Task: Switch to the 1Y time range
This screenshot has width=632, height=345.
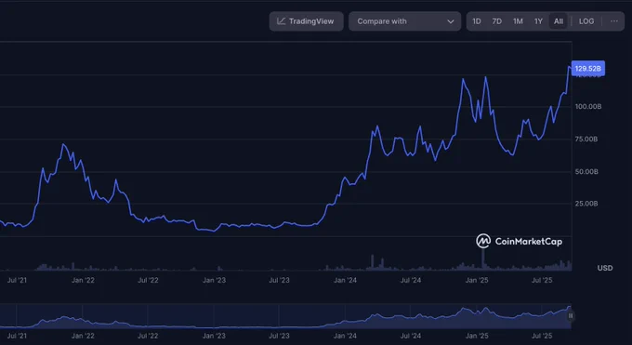Action: 538,21
